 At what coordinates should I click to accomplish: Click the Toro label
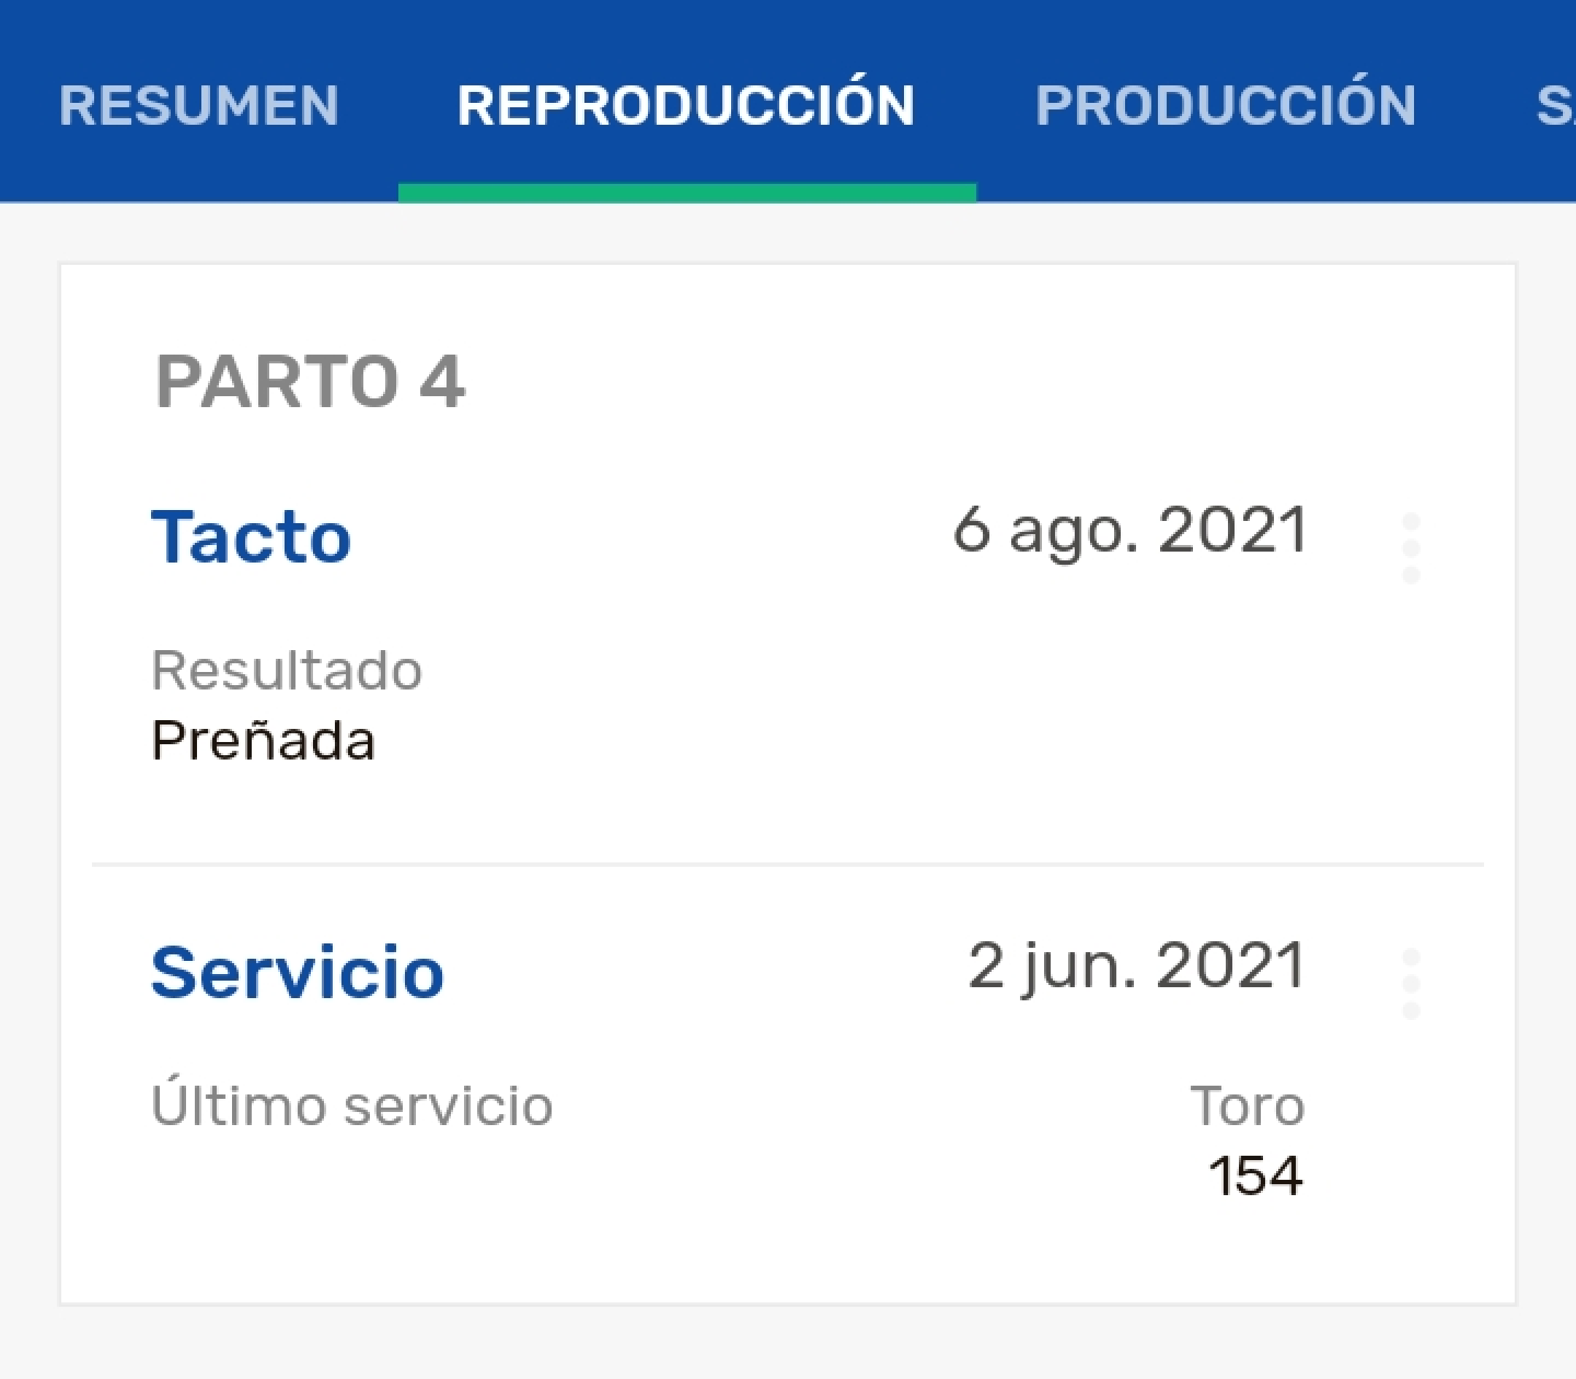pyautogui.click(x=1247, y=1106)
